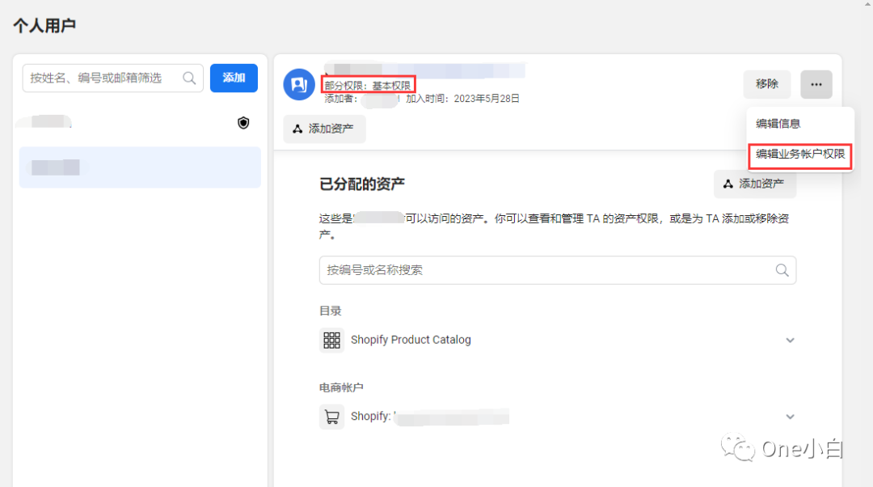The width and height of the screenshot is (873, 487).
Task: Click the person icon on the top 添加资产 button
Action: pos(728,184)
